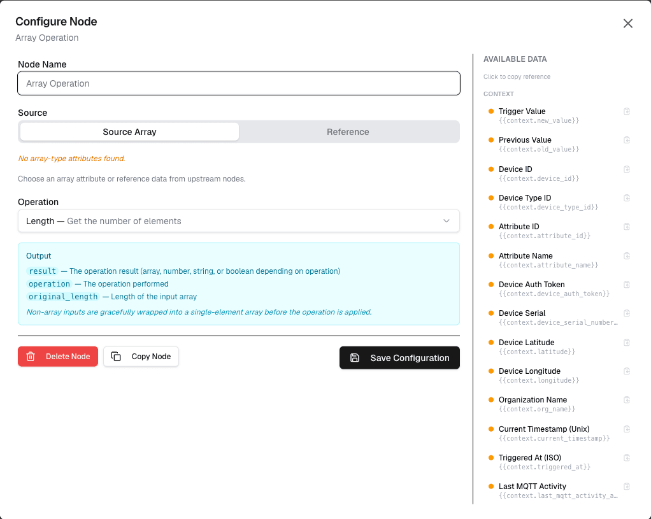This screenshot has width=651, height=519.
Task: Click the {{context.old_value}} reference text
Action: pos(539,149)
